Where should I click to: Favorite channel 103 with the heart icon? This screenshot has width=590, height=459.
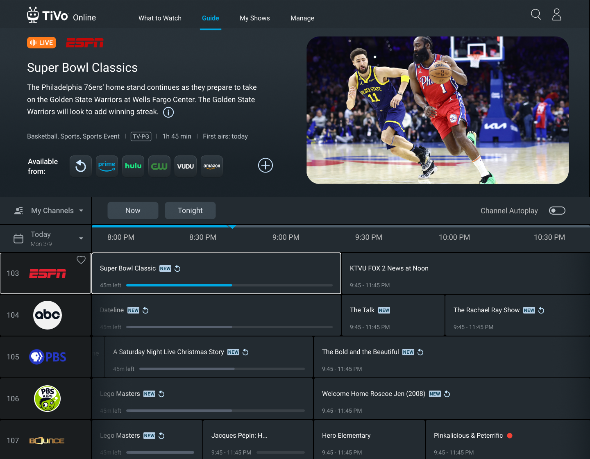point(81,260)
